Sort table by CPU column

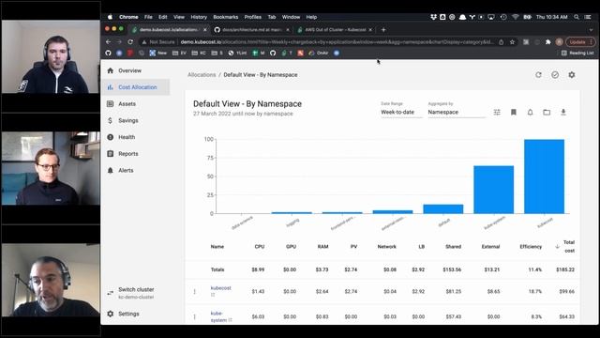pos(260,246)
